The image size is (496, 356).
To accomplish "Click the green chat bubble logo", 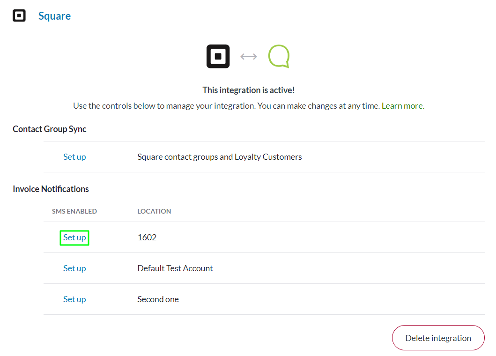I will point(279,56).
